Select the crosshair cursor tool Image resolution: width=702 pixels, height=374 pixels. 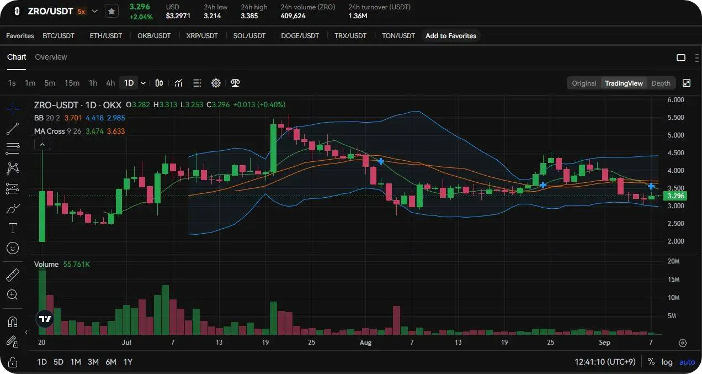point(13,109)
